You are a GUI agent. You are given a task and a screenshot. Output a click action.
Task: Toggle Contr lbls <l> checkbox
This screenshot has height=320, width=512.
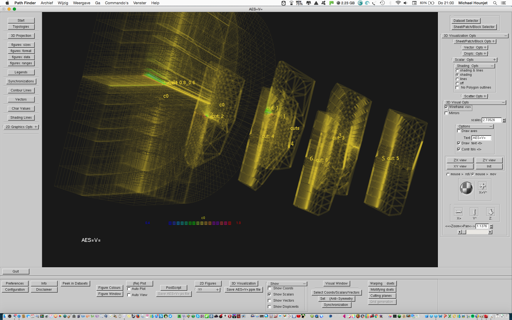pyautogui.click(x=459, y=149)
